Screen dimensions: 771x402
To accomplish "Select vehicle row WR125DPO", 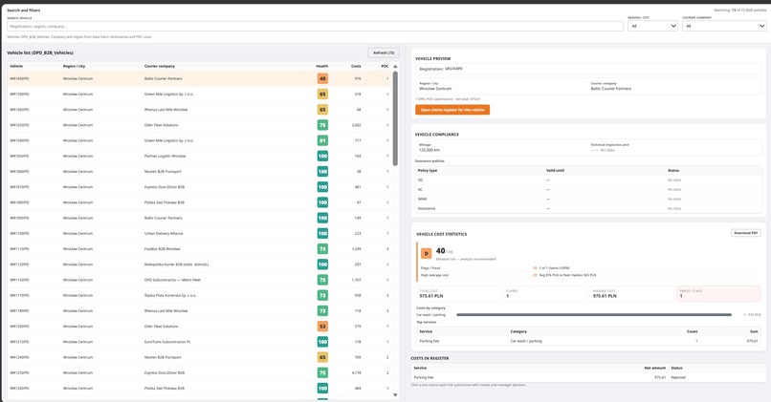I will click(199, 372).
